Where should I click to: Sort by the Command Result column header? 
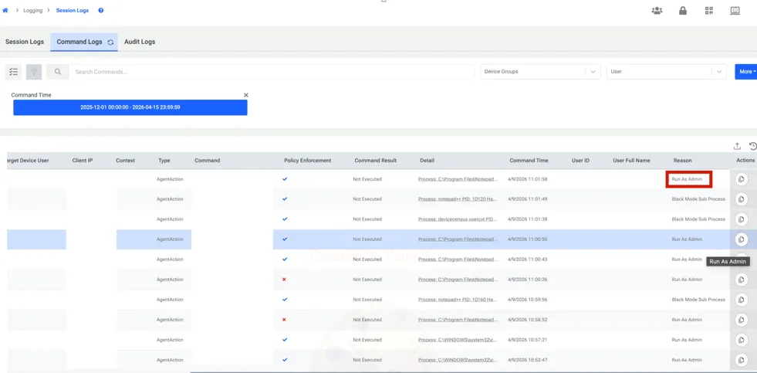coord(375,161)
